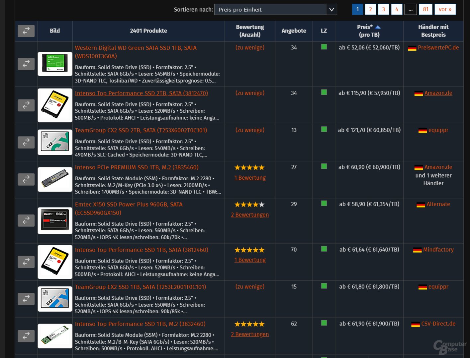The width and height of the screenshot is (470, 358).
Task: Open TeamGroup EX2 SSD 1TB link
Action: point(141,287)
